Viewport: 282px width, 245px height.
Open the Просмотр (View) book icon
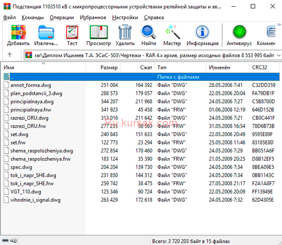[x=99, y=32]
